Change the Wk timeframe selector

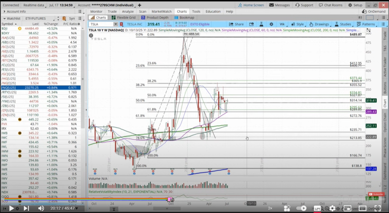pos(282,24)
